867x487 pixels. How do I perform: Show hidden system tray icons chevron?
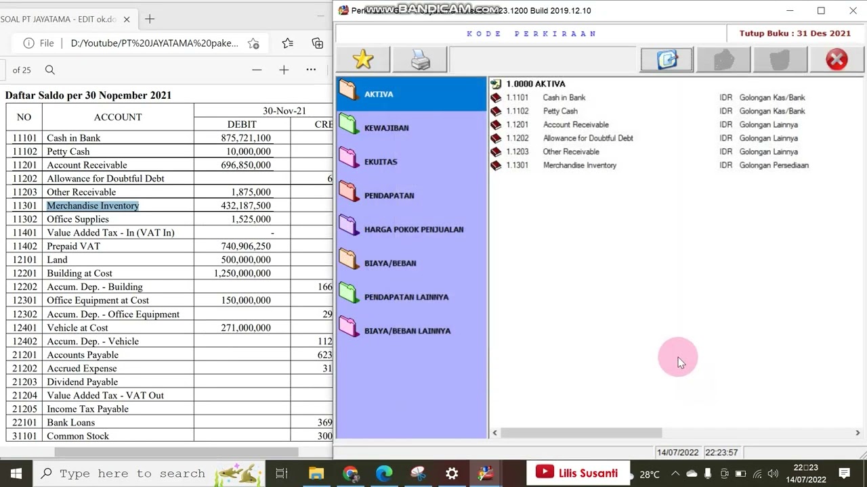tap(675, 473)
